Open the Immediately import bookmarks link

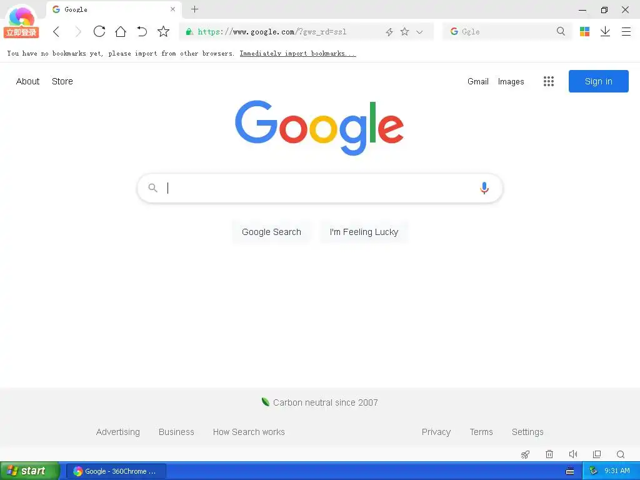297,54
